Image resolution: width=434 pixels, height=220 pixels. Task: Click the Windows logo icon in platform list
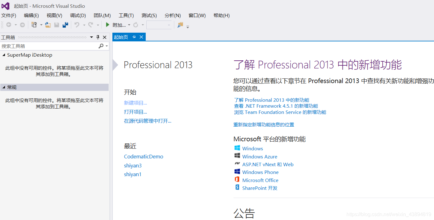237,148
